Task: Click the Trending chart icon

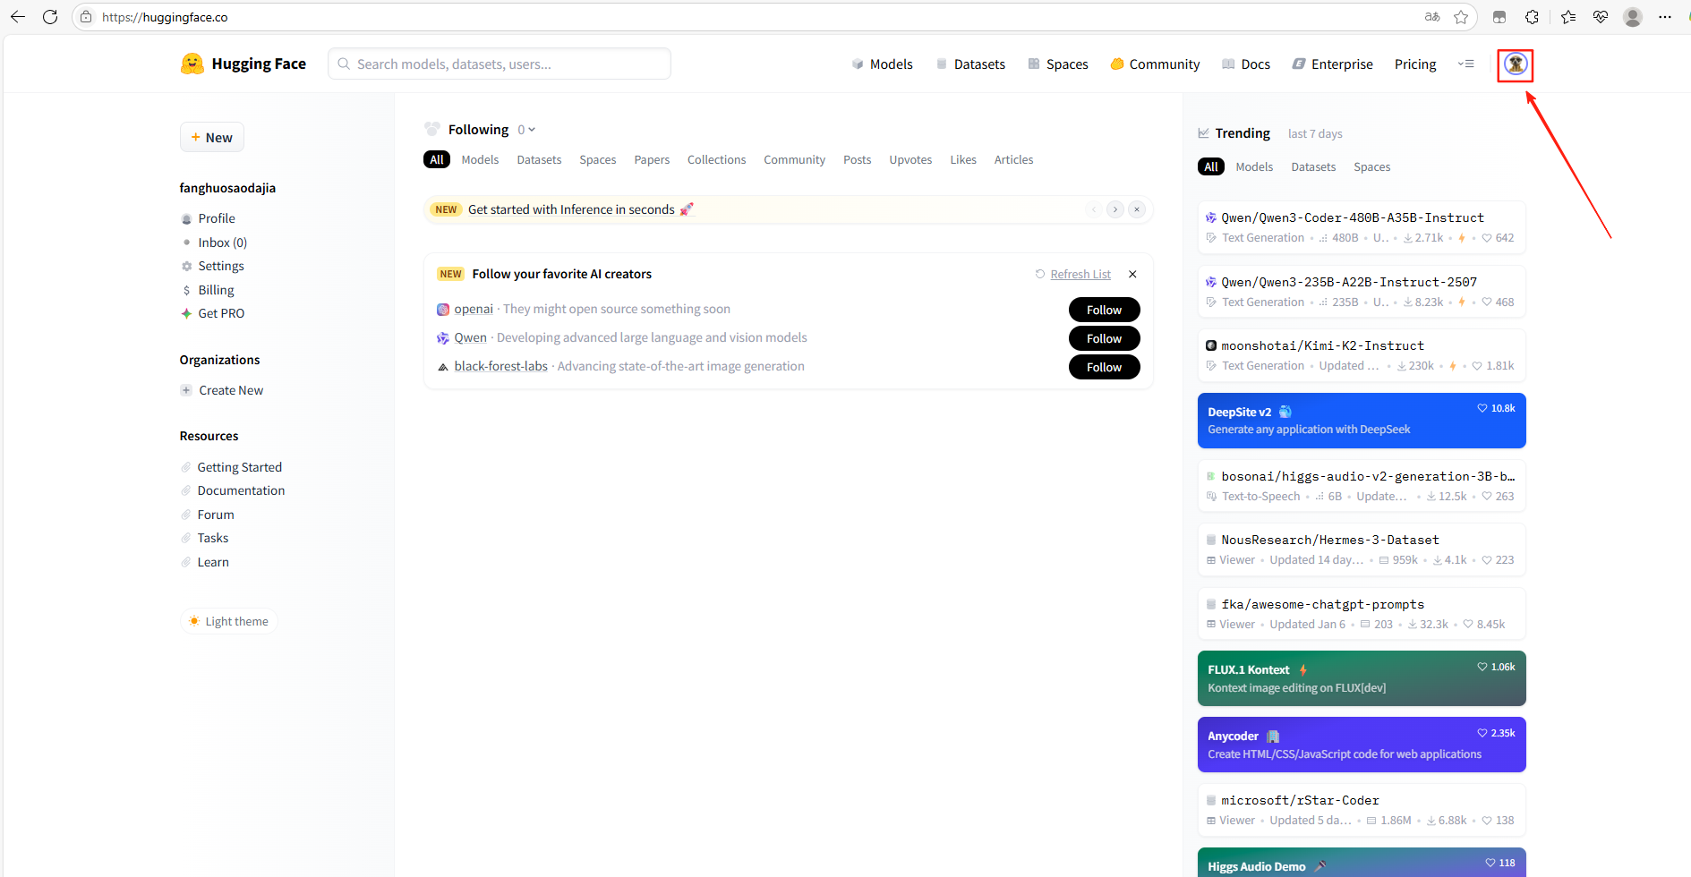Action: pyautogui.click(x=1204, y=133)
